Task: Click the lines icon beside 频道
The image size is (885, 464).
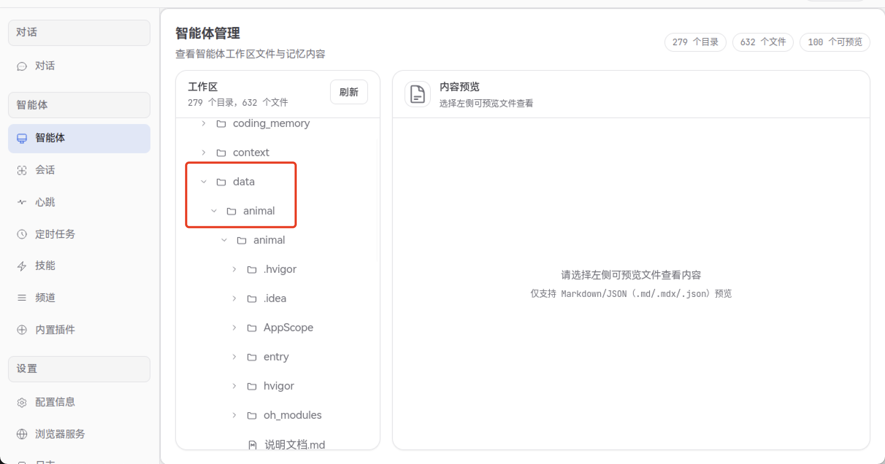Action: (22, 298)
